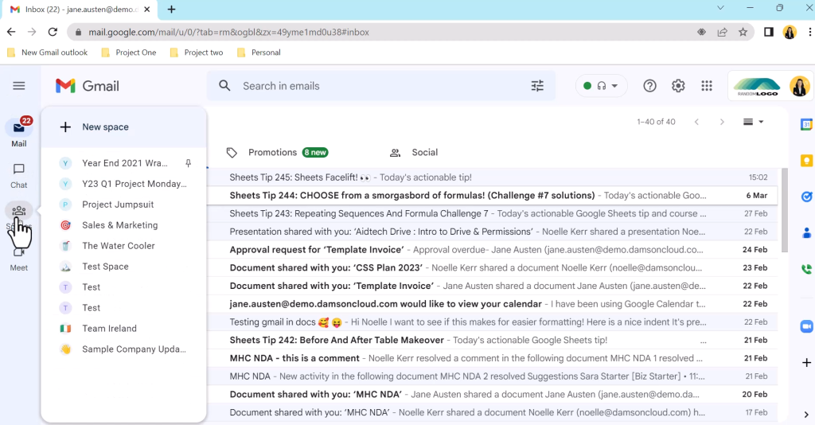
Task: Open Contacts in the side panel
Action: coord(806,232)
